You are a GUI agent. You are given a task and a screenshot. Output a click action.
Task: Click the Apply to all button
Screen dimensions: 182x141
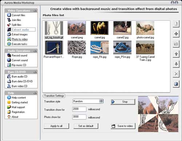click(x=56, y=126)
